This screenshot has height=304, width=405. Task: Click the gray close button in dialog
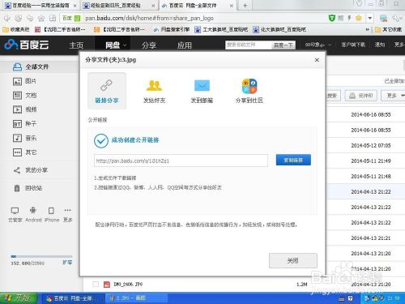293,260
